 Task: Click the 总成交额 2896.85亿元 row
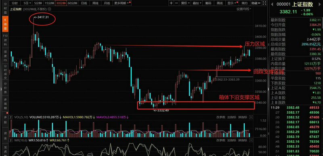(x=296, y=44)
